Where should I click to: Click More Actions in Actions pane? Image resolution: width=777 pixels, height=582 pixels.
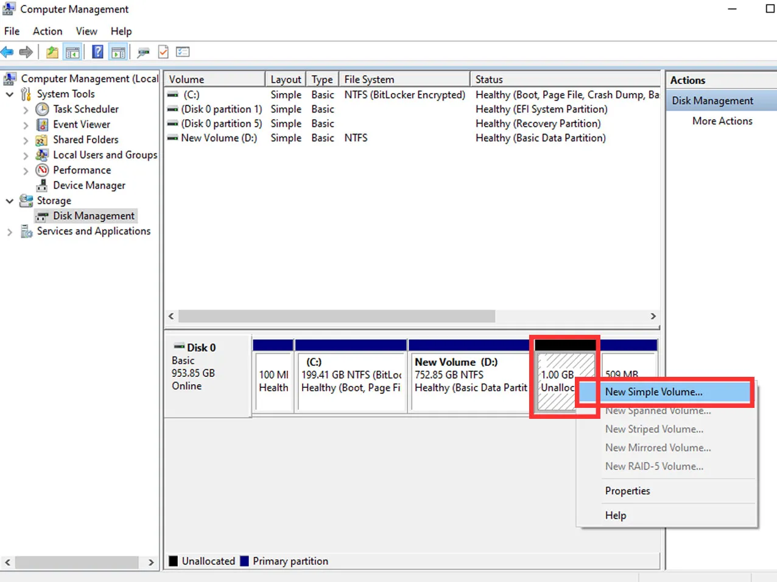(722, 121)
